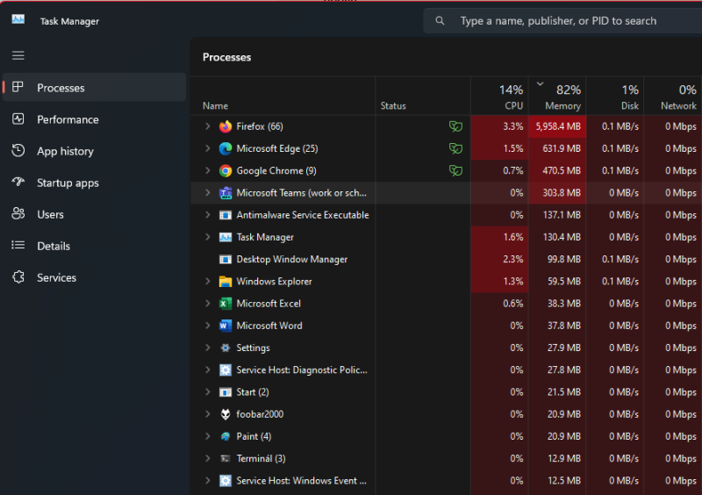The height and width of the screenshot is (495, 702).
Task: Click the Google Chrome process icon
Action: (x=226, y=170)
